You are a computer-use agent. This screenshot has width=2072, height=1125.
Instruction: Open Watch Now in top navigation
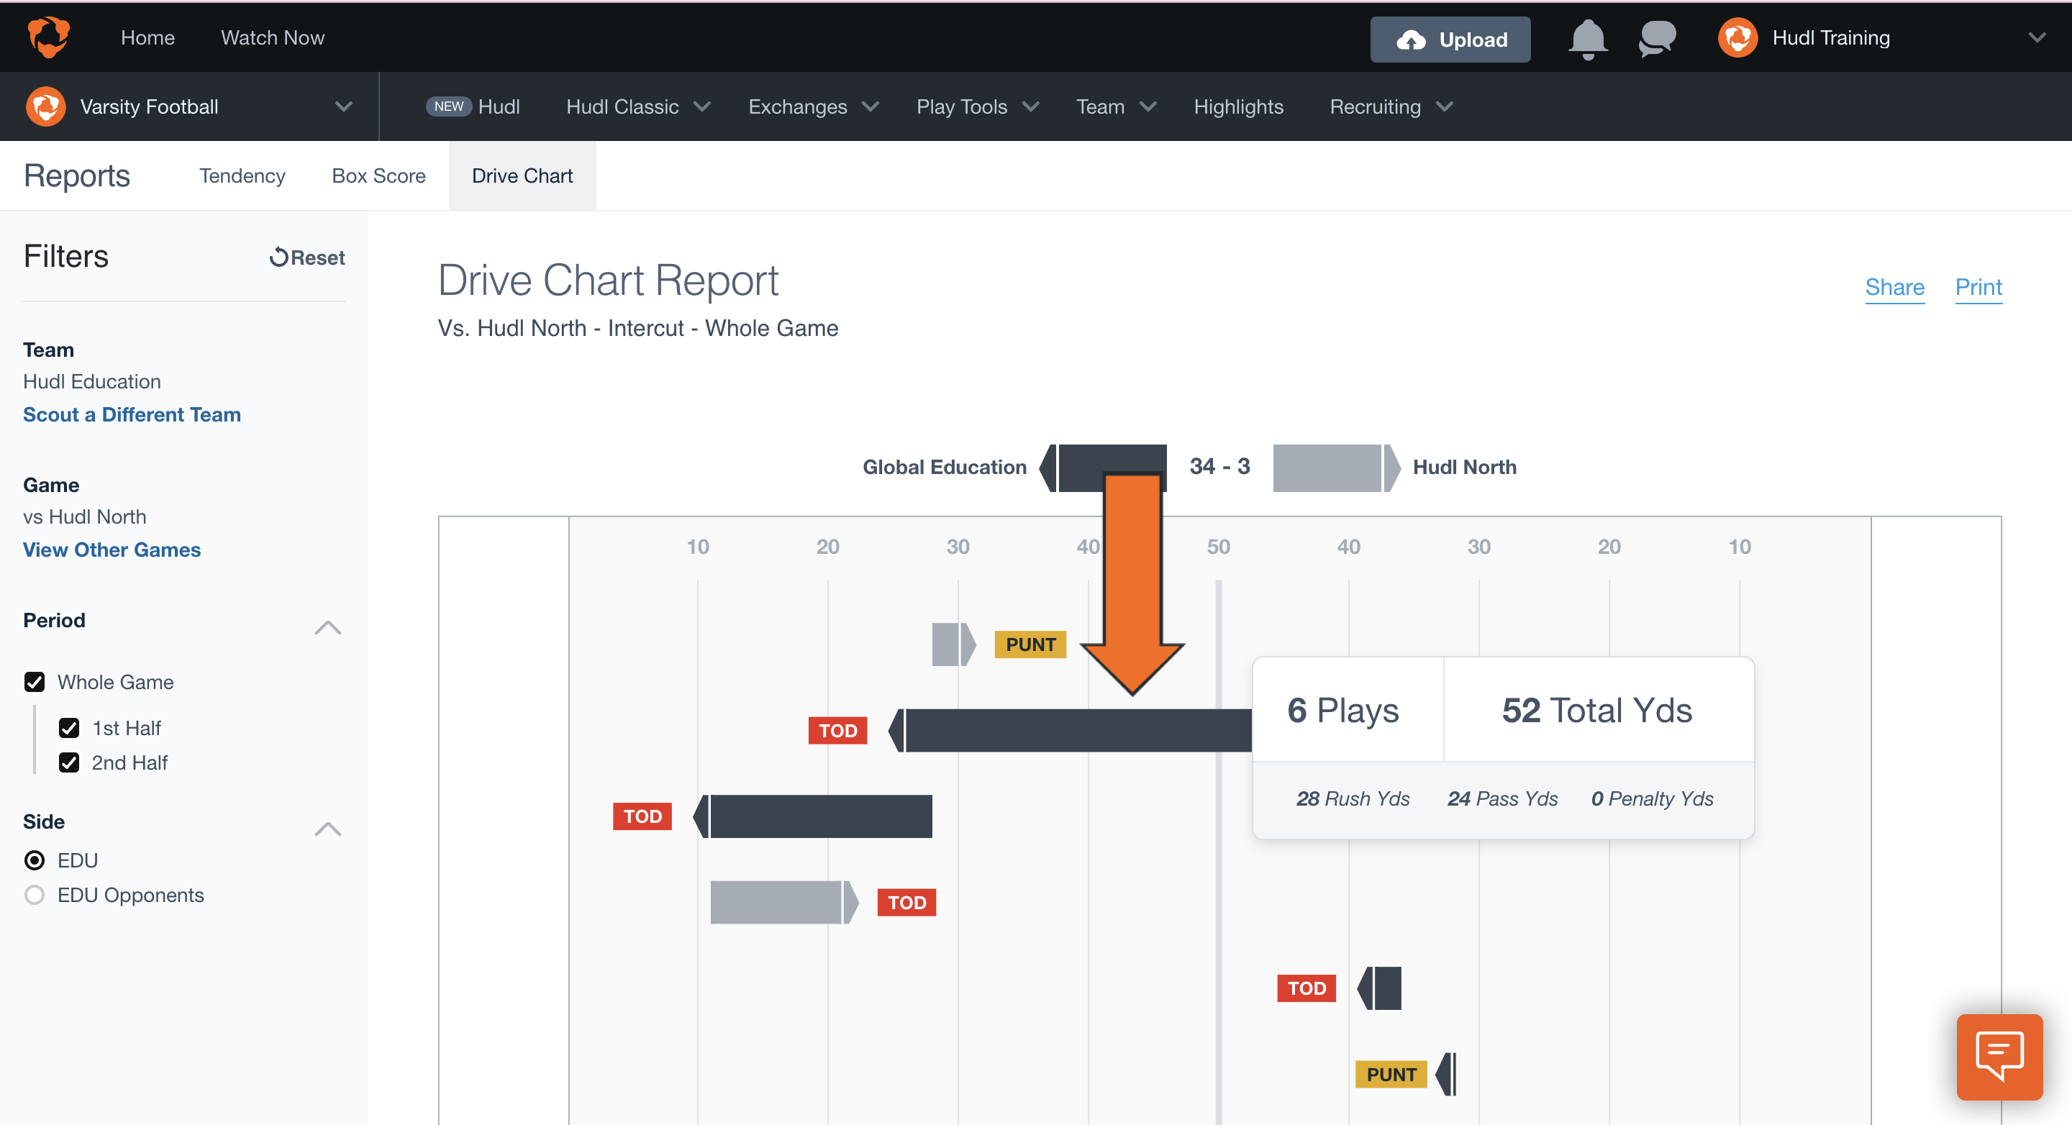pyautogui.click(x=273, y=38)
